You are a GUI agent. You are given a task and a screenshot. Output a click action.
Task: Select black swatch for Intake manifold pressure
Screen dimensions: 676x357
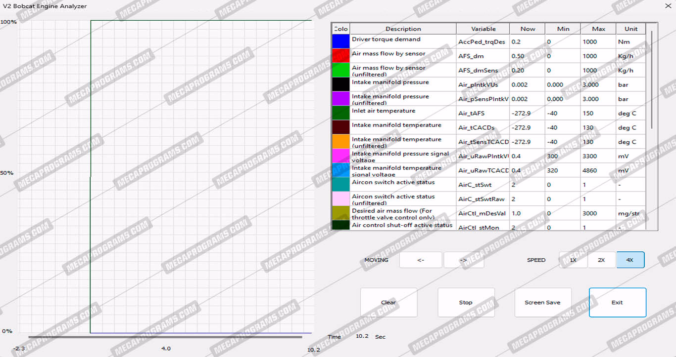pos(340,84)
